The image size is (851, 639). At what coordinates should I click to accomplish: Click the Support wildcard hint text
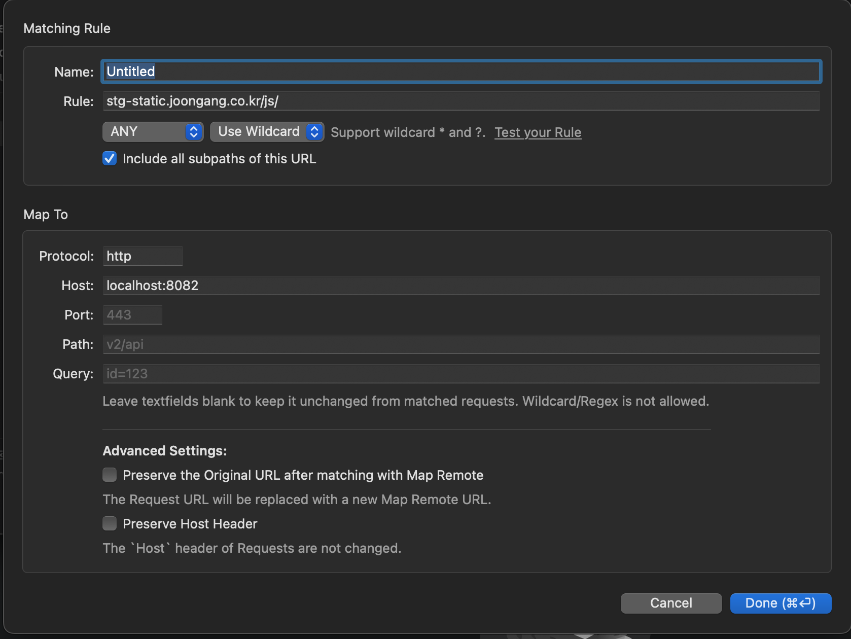tap(408, 132)
